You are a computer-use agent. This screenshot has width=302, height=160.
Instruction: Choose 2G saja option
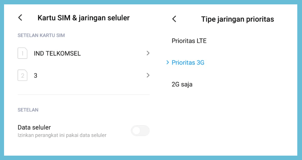click(x=182, y=84)
